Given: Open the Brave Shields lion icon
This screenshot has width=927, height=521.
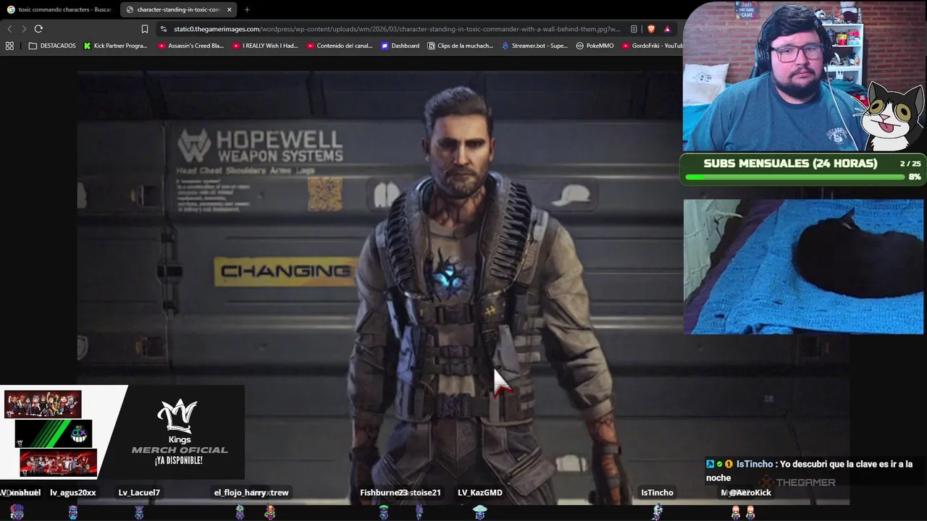Looking at the screenshot, I should (x=650, y=29).
